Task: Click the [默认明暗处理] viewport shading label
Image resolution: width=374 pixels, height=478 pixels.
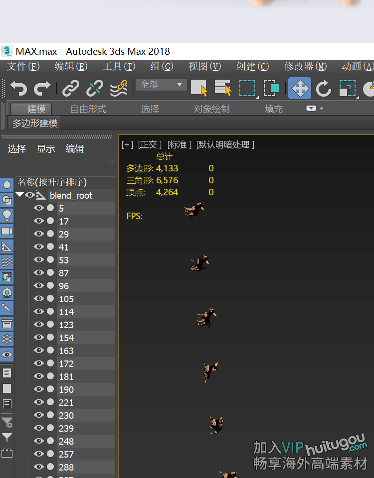Action: point(225,144)
